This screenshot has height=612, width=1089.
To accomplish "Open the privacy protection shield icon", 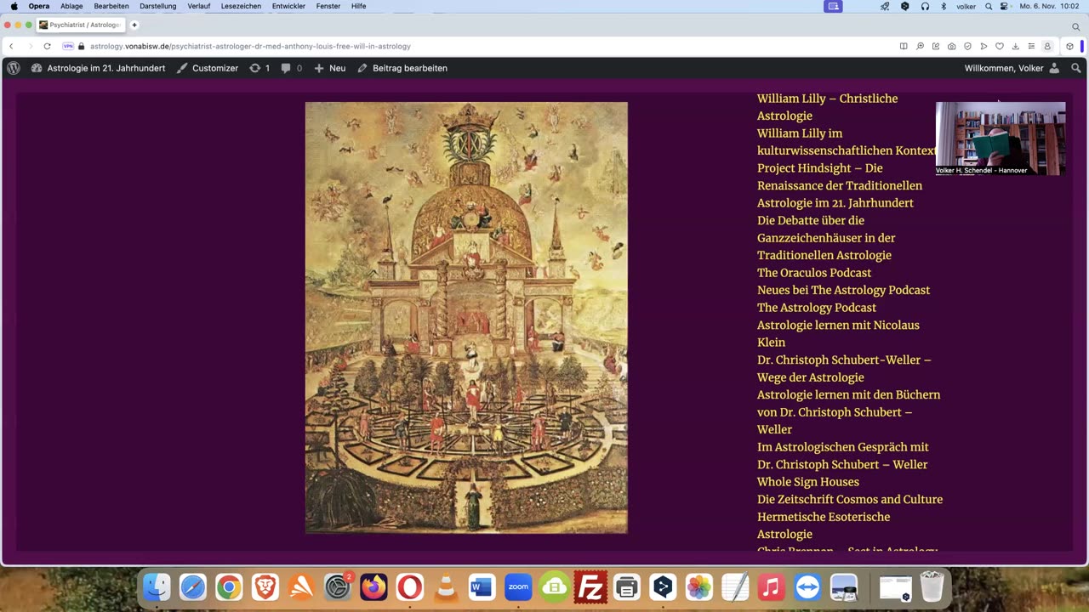I will [x=967, y=46].
